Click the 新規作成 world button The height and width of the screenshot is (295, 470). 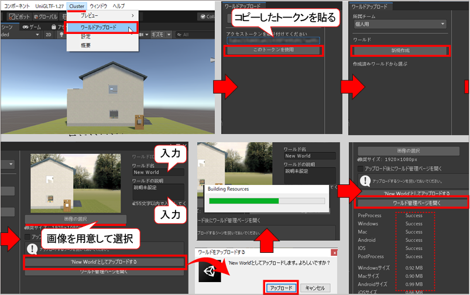coord(401,51)
